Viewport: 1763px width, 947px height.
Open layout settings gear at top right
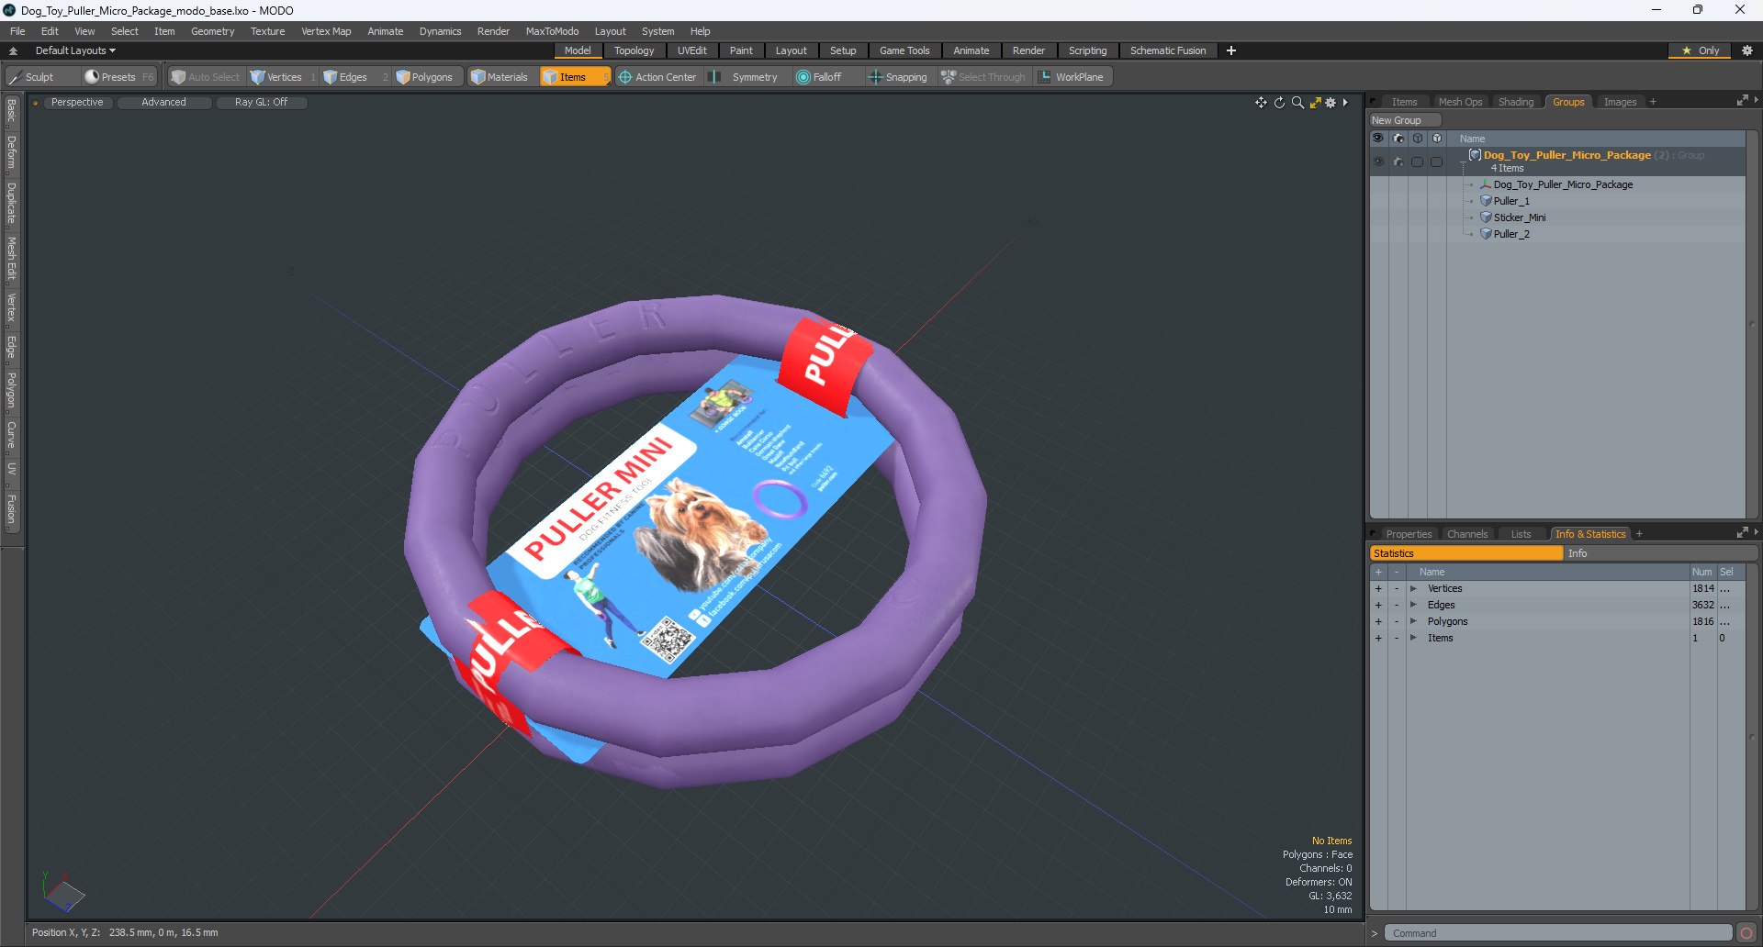[x=1747, y=51]
